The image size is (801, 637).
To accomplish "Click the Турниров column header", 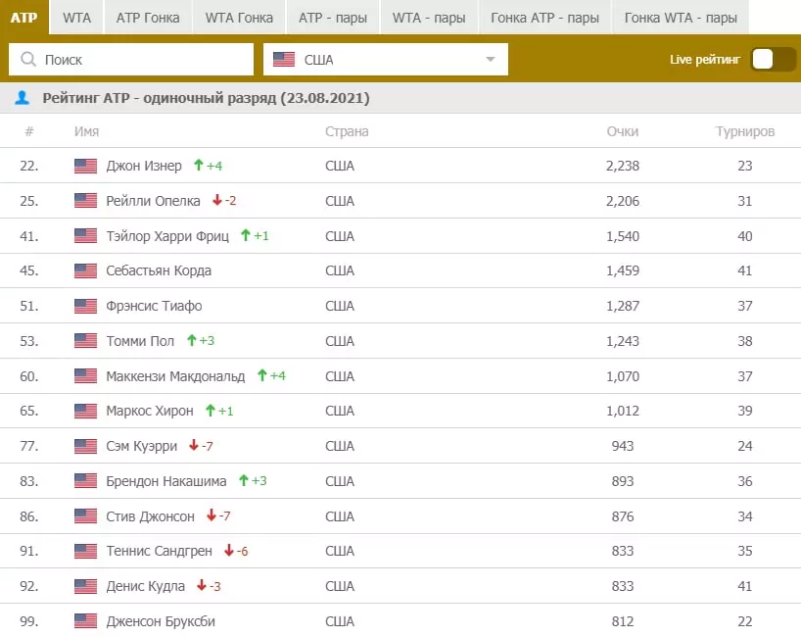I will point(745,131).
